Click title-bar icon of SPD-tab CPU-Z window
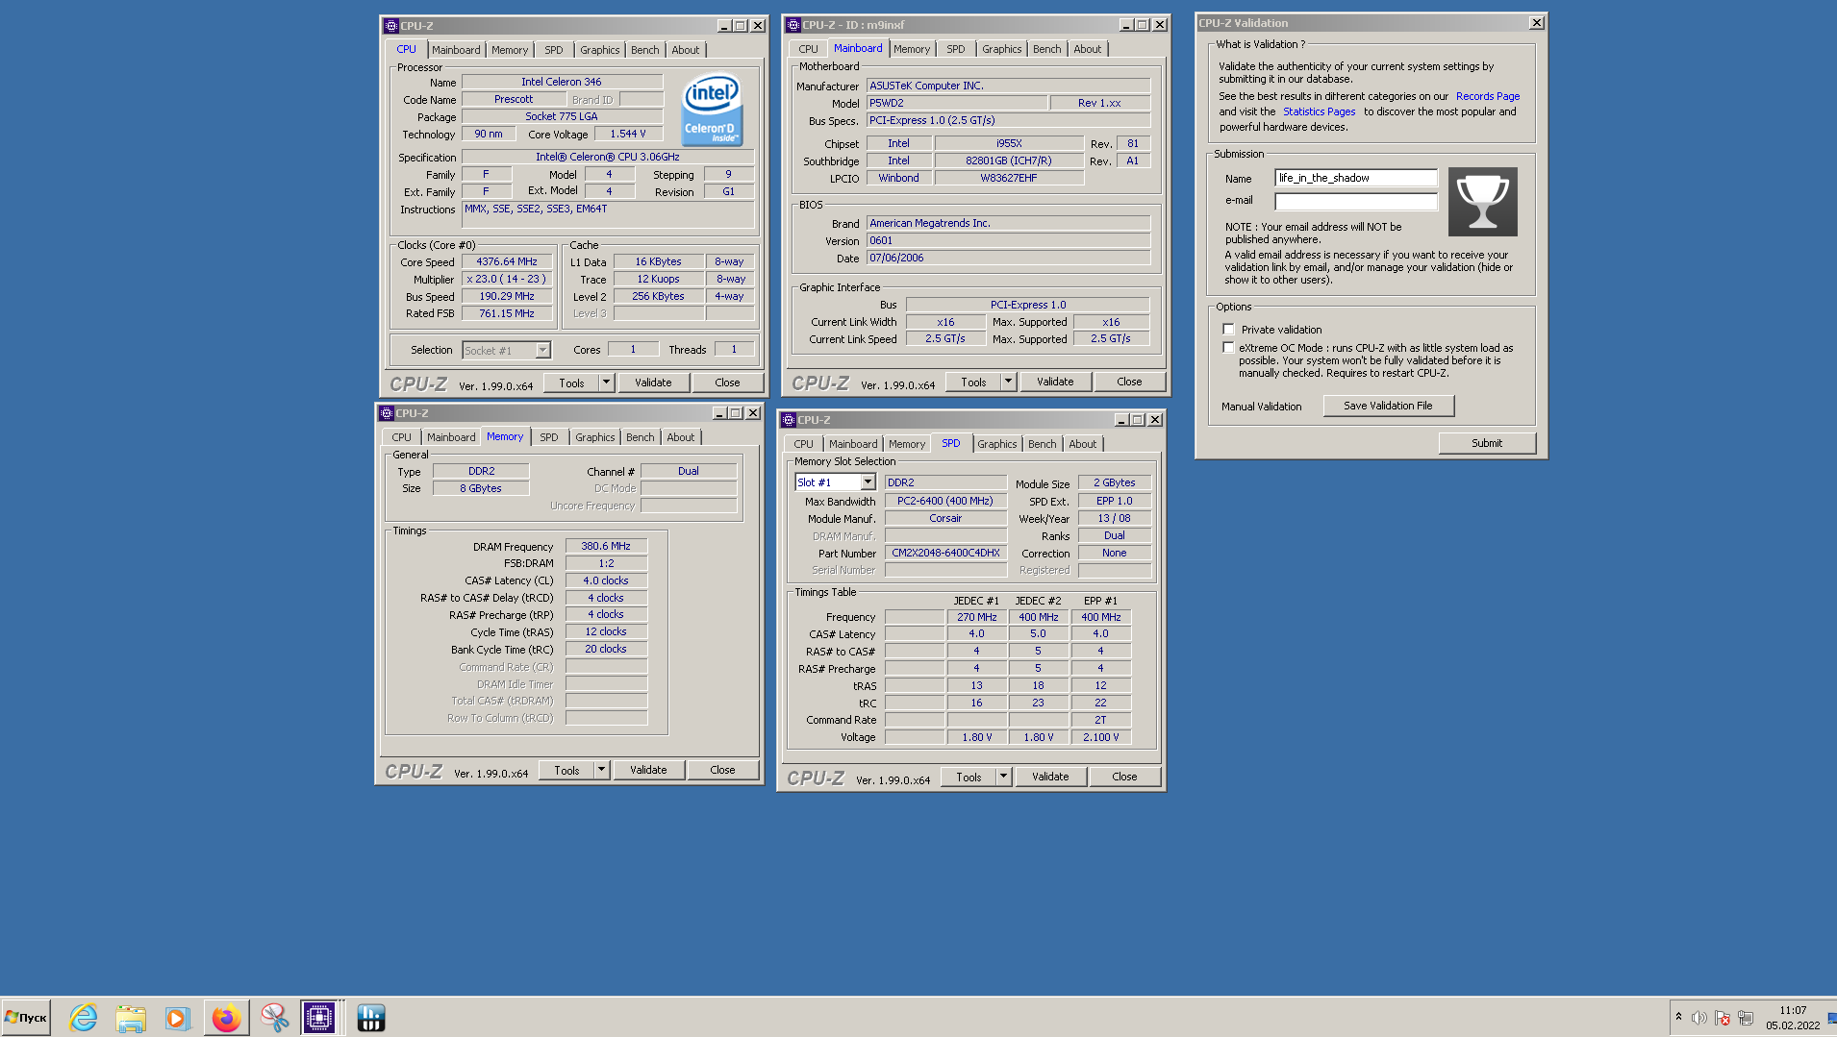Image resolution: width=1837 pixels, height=1037 pixels. point(789,420)
